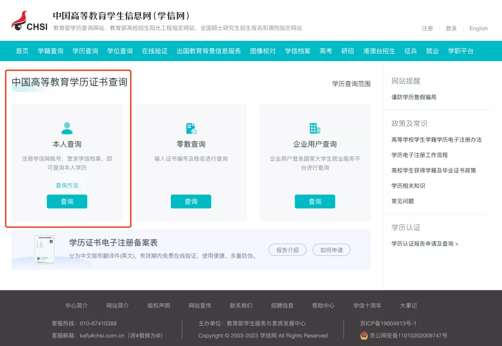The image size is (502, 346).
Task: Click the 客服邮箱 kefu#chsi.com.cn text
Action: pyautogui.click(x=107, y=336)
